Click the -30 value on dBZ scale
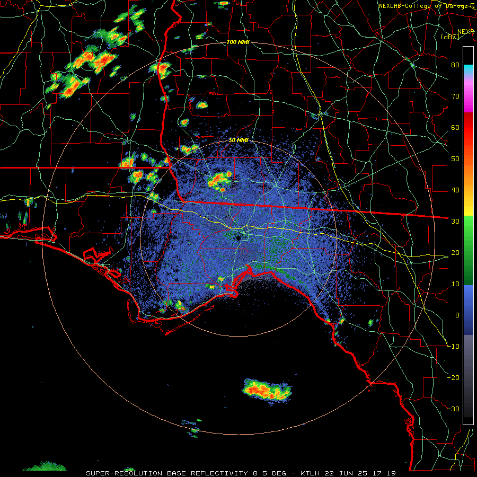The width and height of the screenshot is (477, 477). click(453, 409)
